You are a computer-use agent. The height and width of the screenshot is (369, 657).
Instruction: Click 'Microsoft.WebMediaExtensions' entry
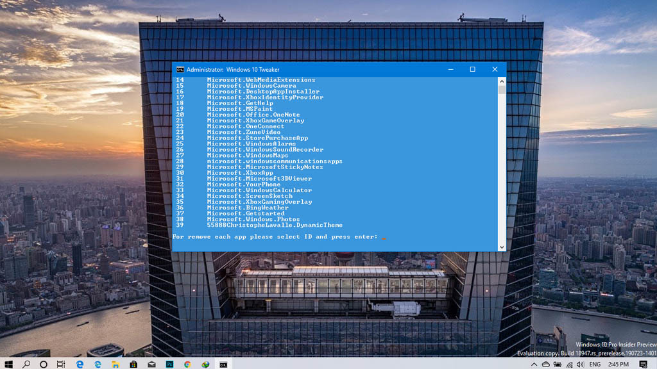pyautogui.click(x=261, y=80)
